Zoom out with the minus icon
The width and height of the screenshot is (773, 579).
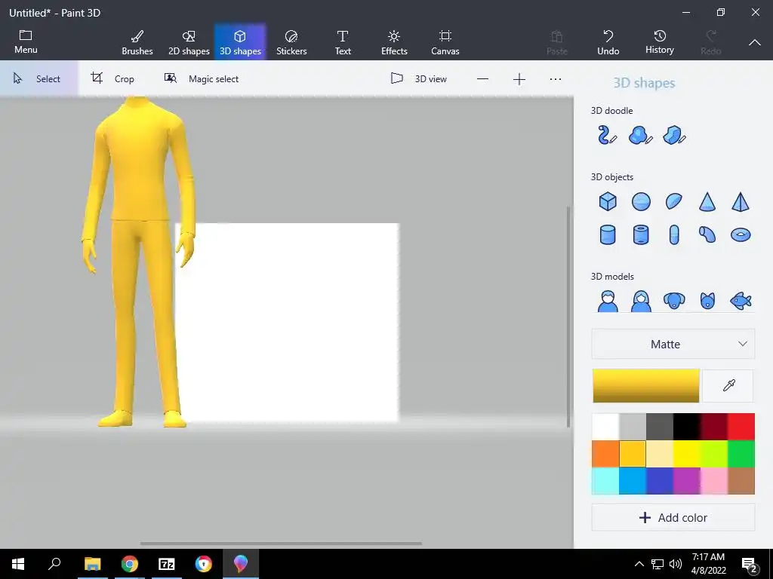coord(482,78)
